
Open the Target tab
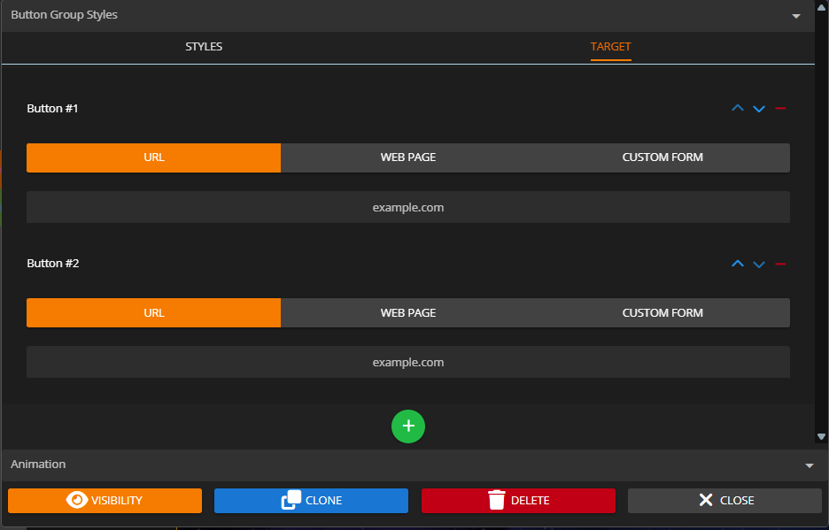pyautogui.click(x=610, y=47)
